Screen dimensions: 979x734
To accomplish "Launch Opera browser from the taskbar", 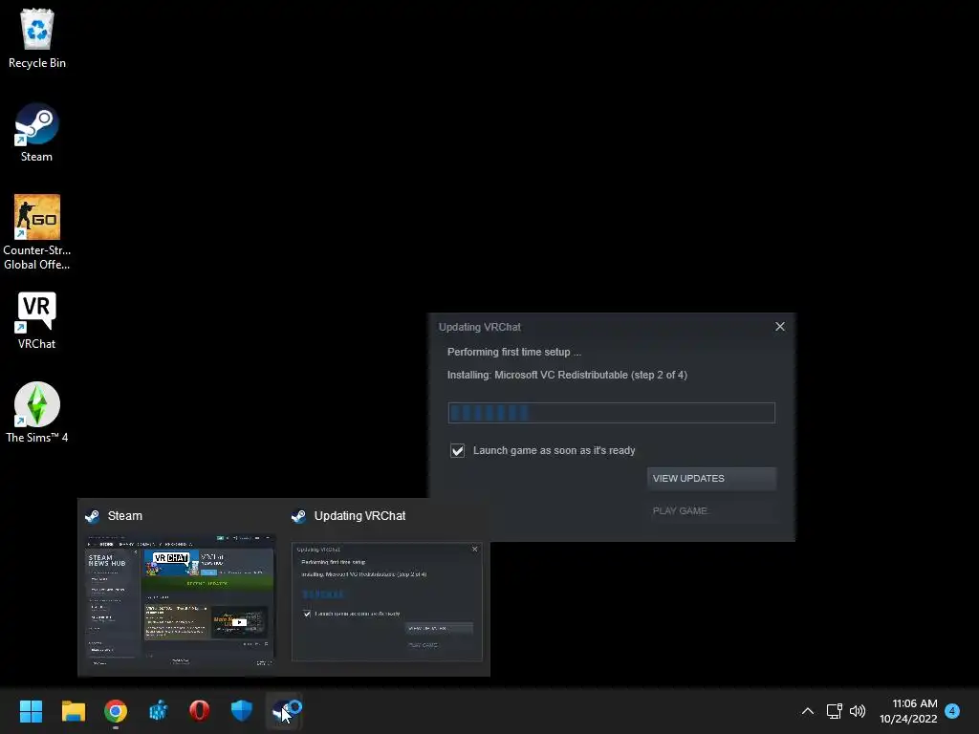I will (200, 711).
